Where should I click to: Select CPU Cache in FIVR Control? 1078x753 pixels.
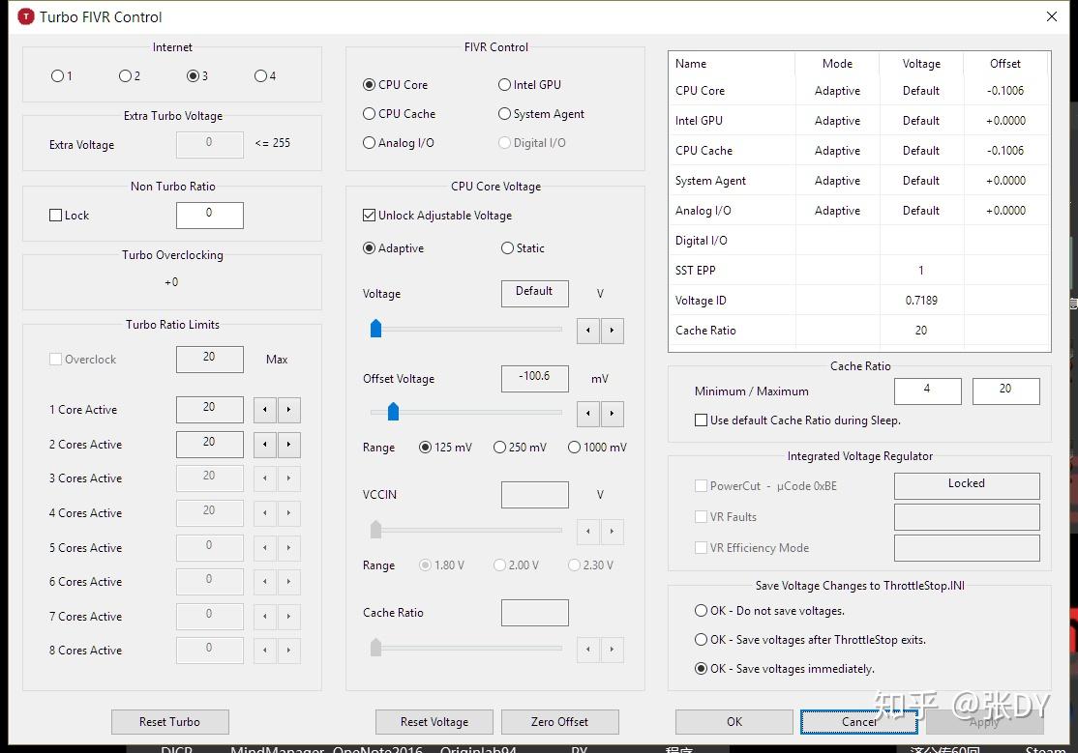coord(370,114)
